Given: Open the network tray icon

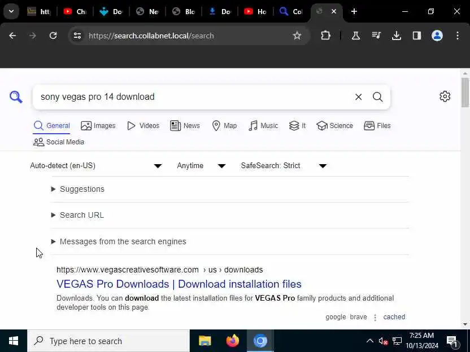Looking at the screenshot, I should click(x=397, y=341).
